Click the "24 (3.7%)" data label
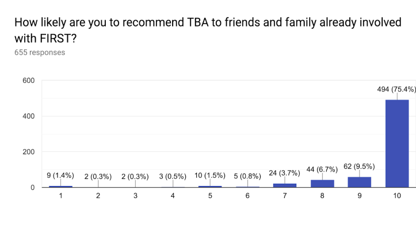 click(284, 173)
